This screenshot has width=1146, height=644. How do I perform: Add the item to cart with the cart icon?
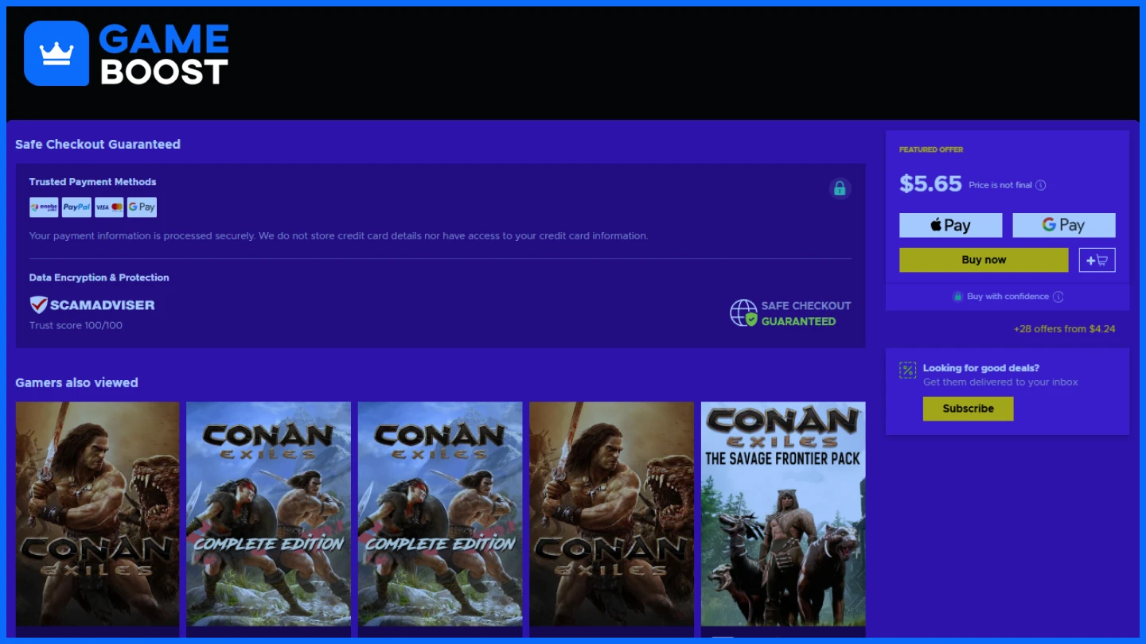point(1097,260)
